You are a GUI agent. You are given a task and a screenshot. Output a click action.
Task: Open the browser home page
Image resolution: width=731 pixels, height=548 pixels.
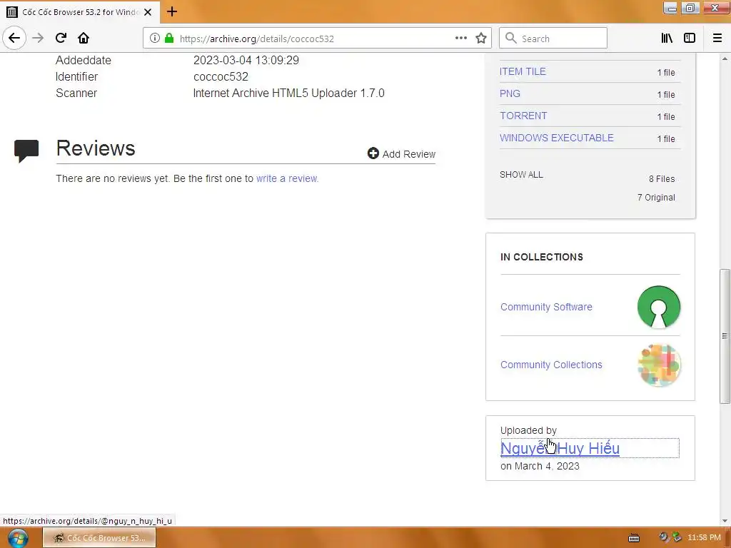84,39
